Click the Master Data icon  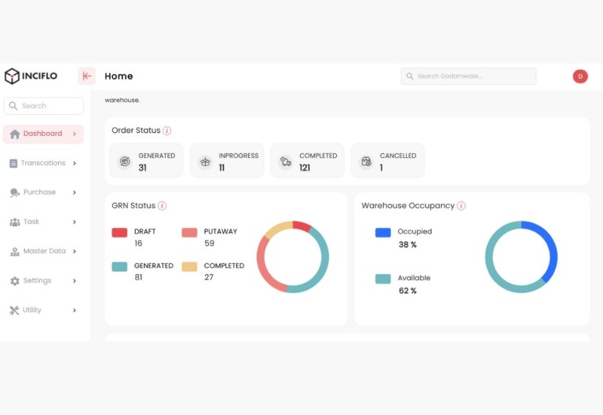pos(15,252)
